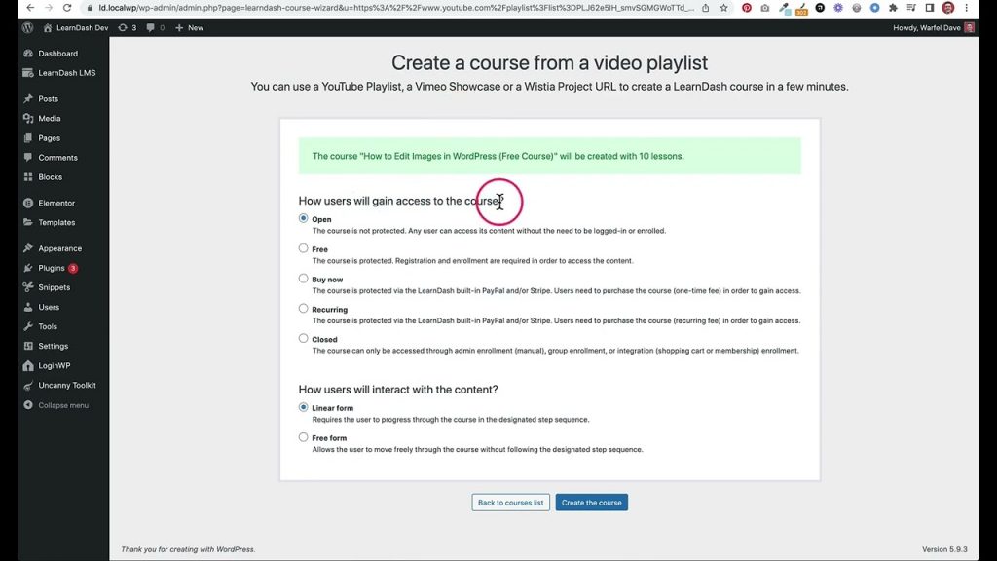Screen dimensions: 997x561
Task: Select the Closed access radio button
Action: click(304, 339)
